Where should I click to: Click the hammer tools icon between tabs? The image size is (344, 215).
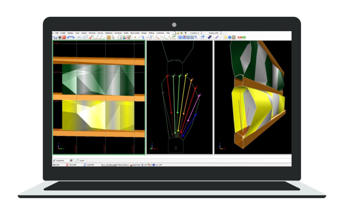71,160
